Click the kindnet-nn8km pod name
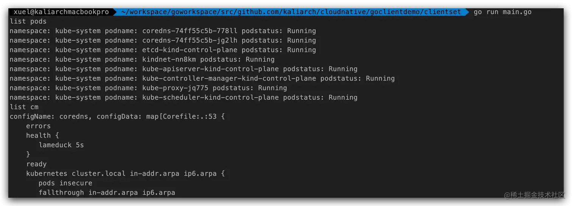 click(169, 59)
